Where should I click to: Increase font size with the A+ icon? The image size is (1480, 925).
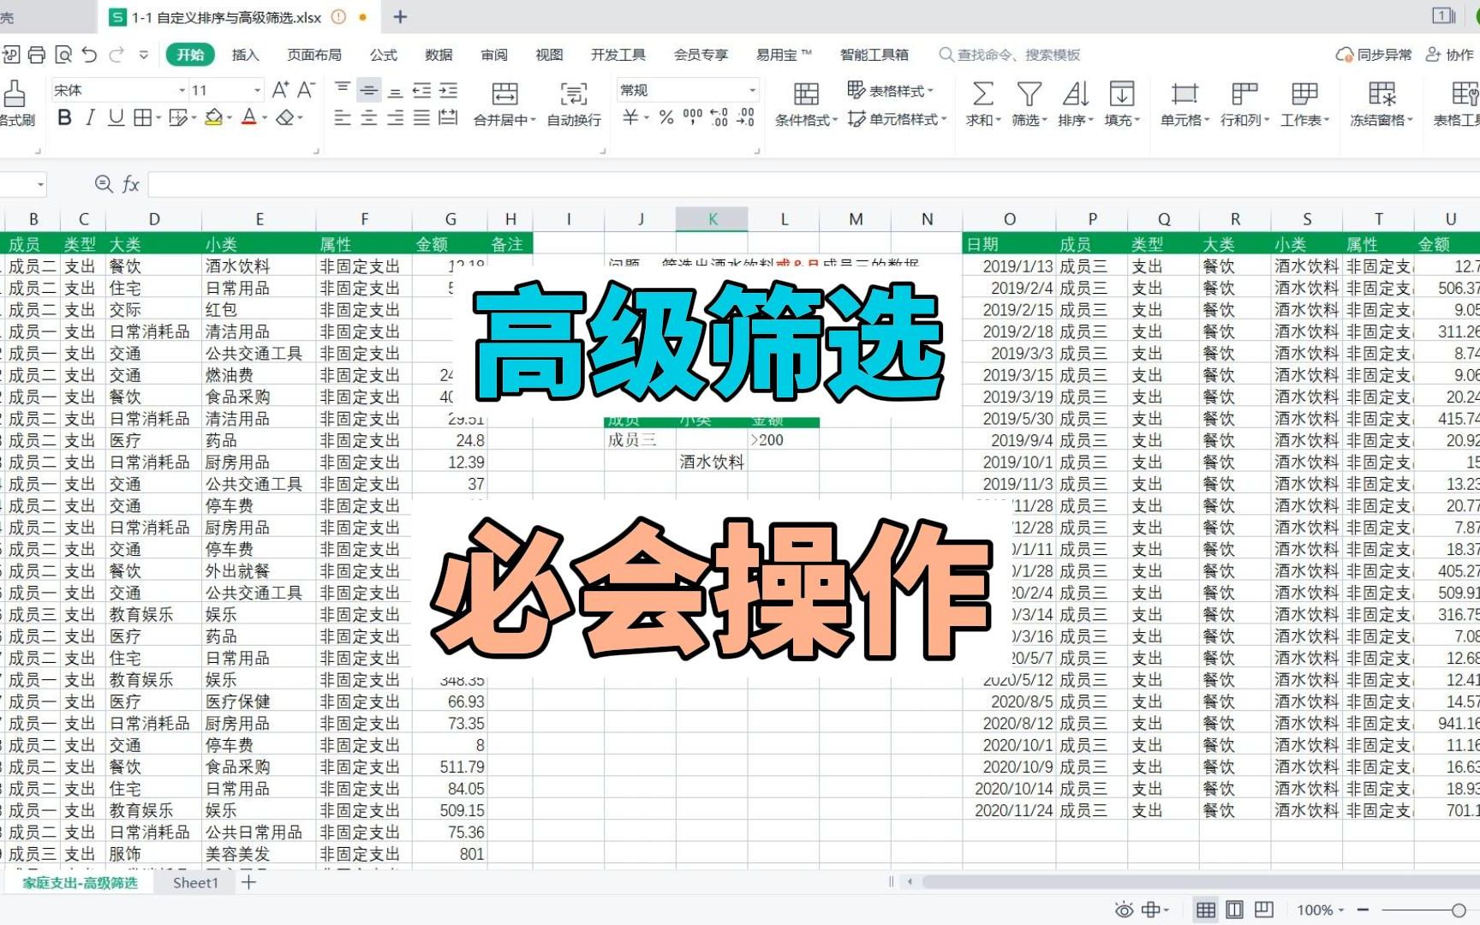tap(280, 90)
